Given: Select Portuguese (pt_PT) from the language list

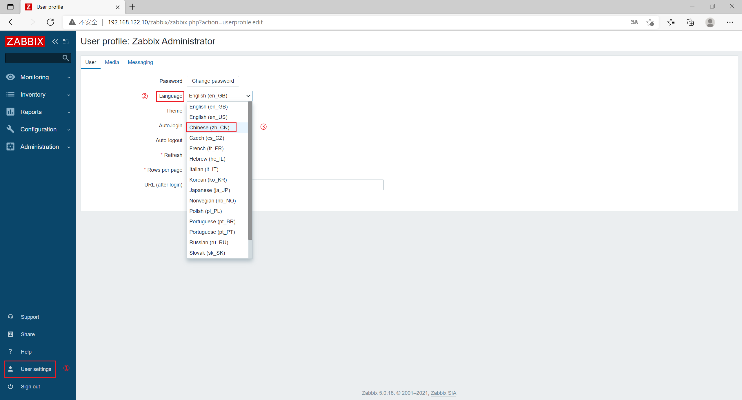Looking at the screenshot, I should tap(217, 232).
